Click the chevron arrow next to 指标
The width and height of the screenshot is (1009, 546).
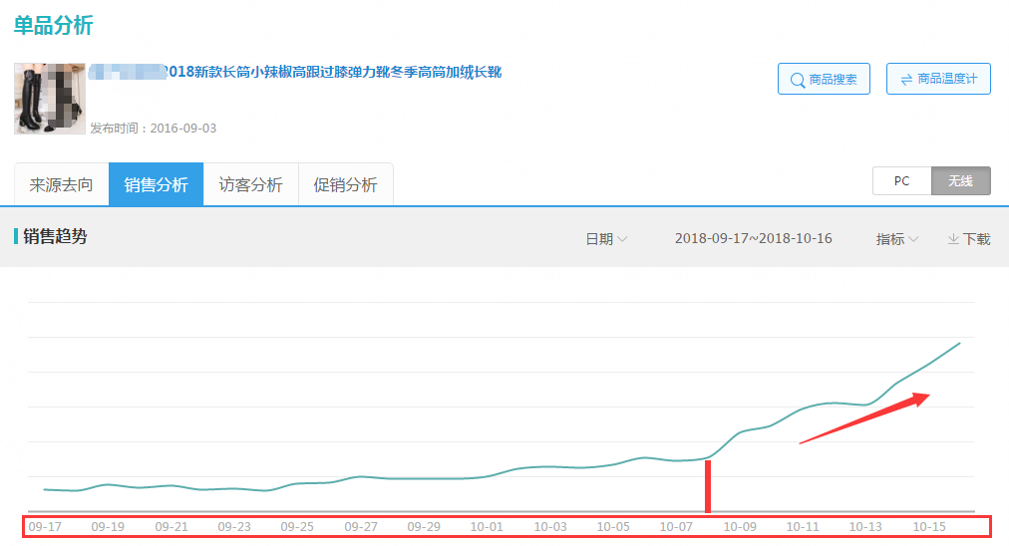(x=913, y=239)
